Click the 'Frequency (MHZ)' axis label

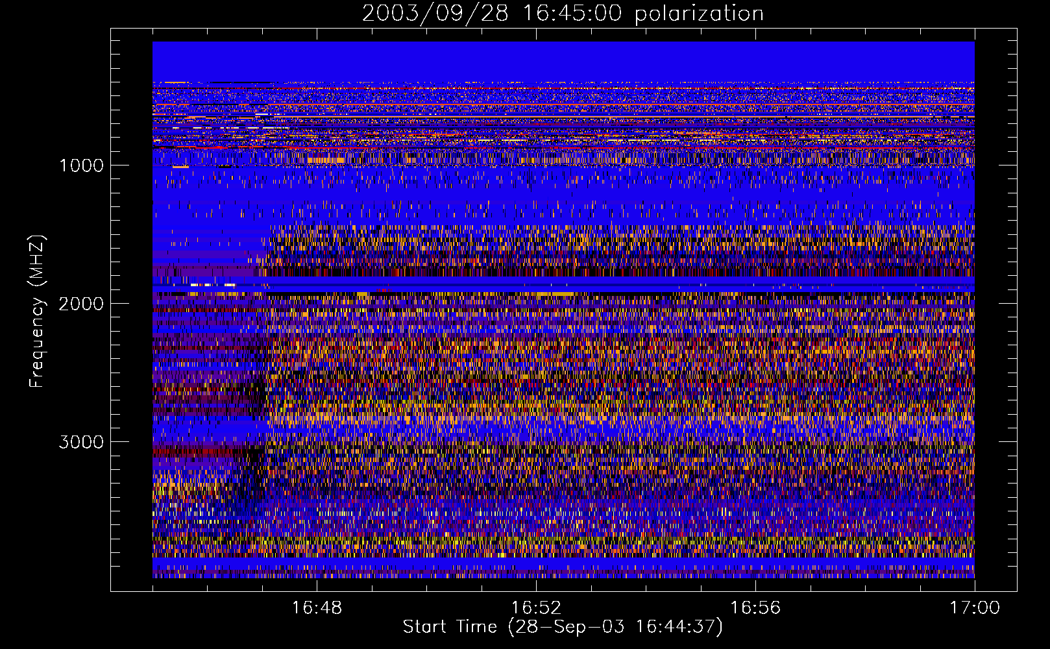point(37,312)
